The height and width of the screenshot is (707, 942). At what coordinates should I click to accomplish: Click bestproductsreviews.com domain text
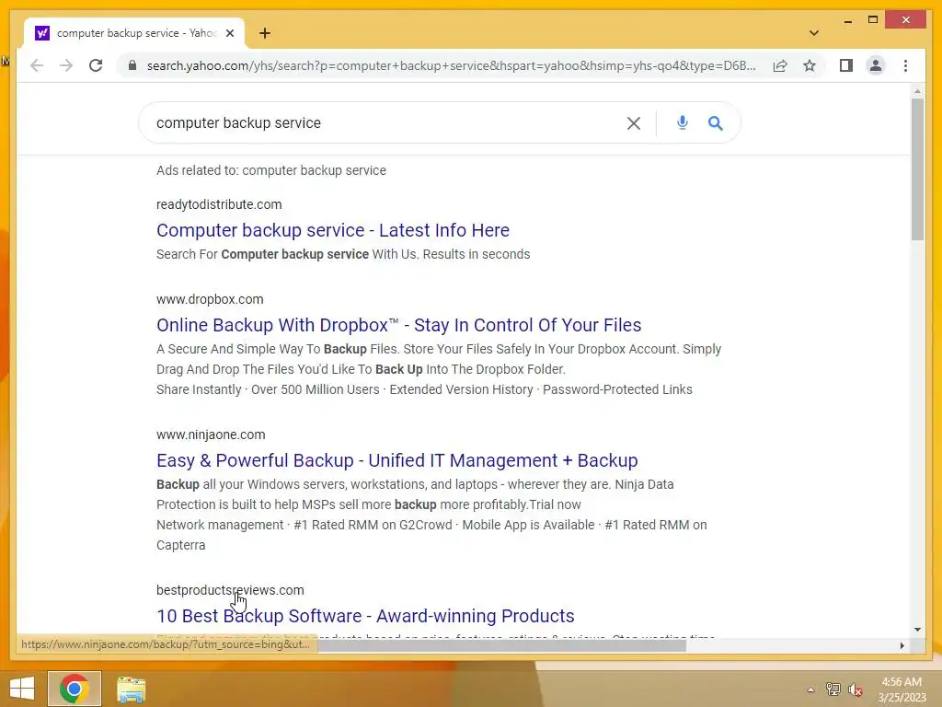point(230,590)
